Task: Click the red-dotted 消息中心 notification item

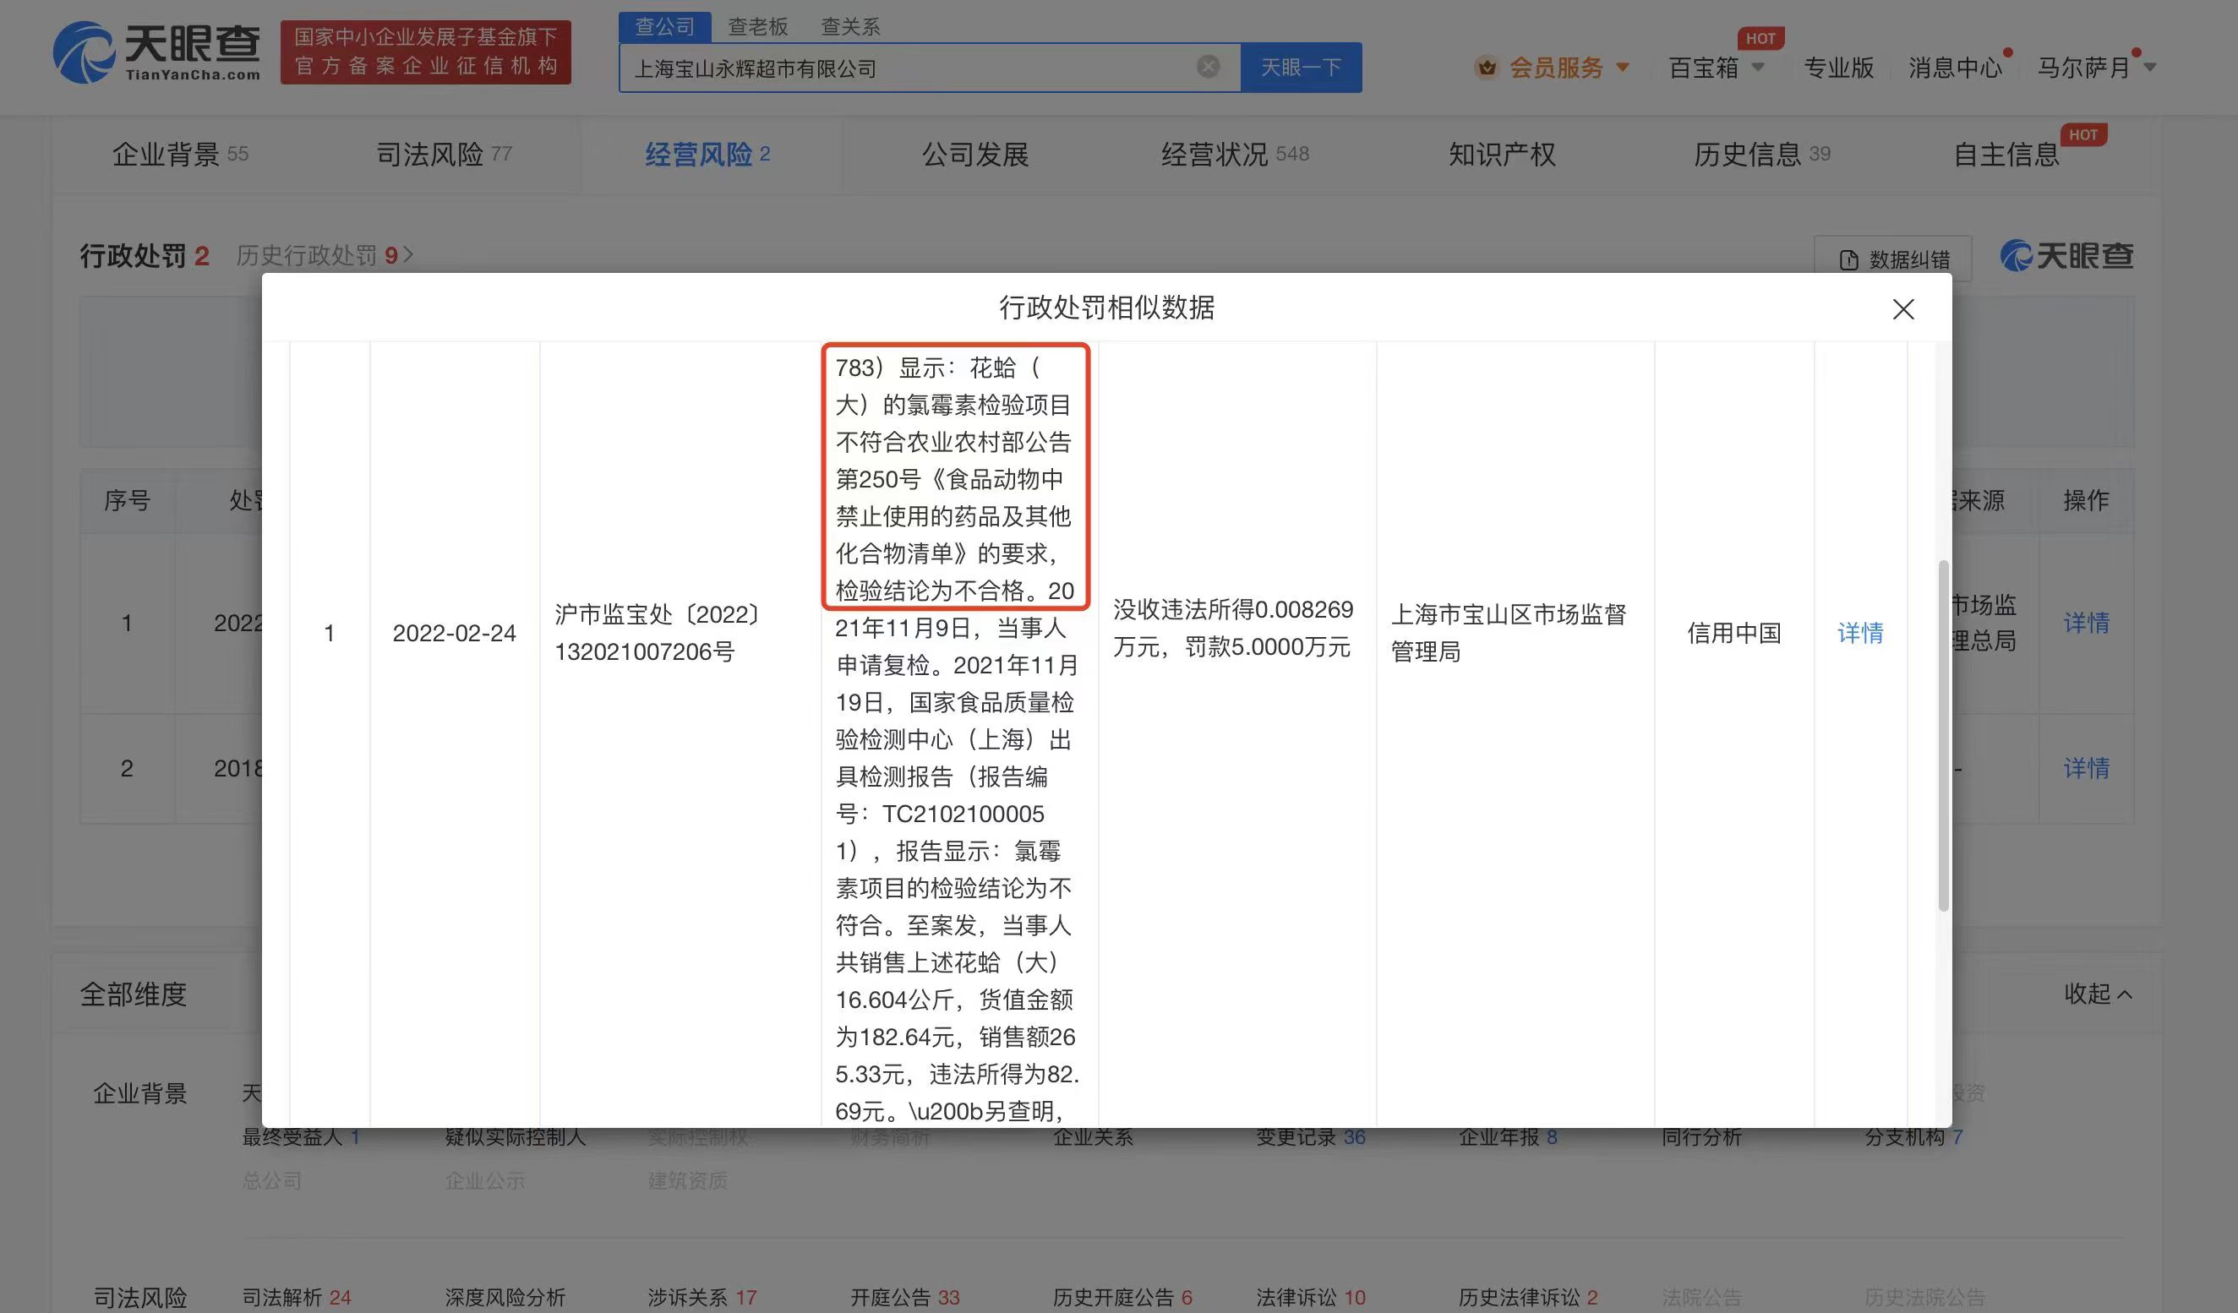Action: [1956, 68]
